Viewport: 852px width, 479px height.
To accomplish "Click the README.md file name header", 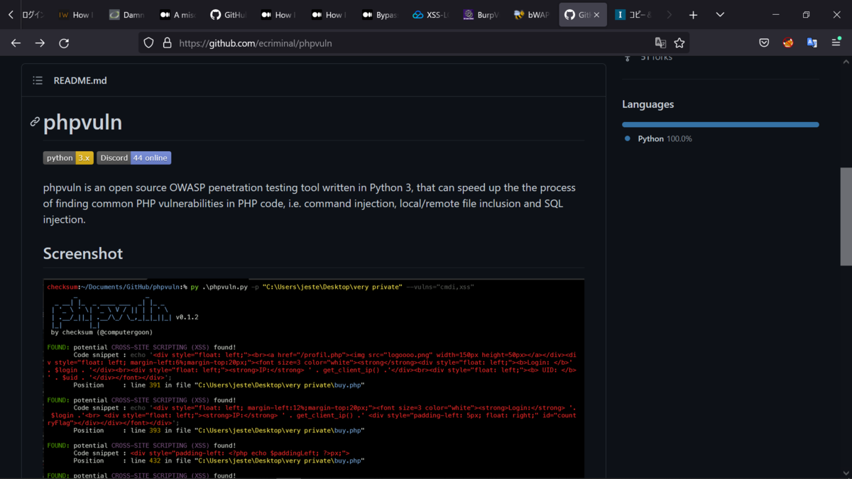I will tap(80, 81).
